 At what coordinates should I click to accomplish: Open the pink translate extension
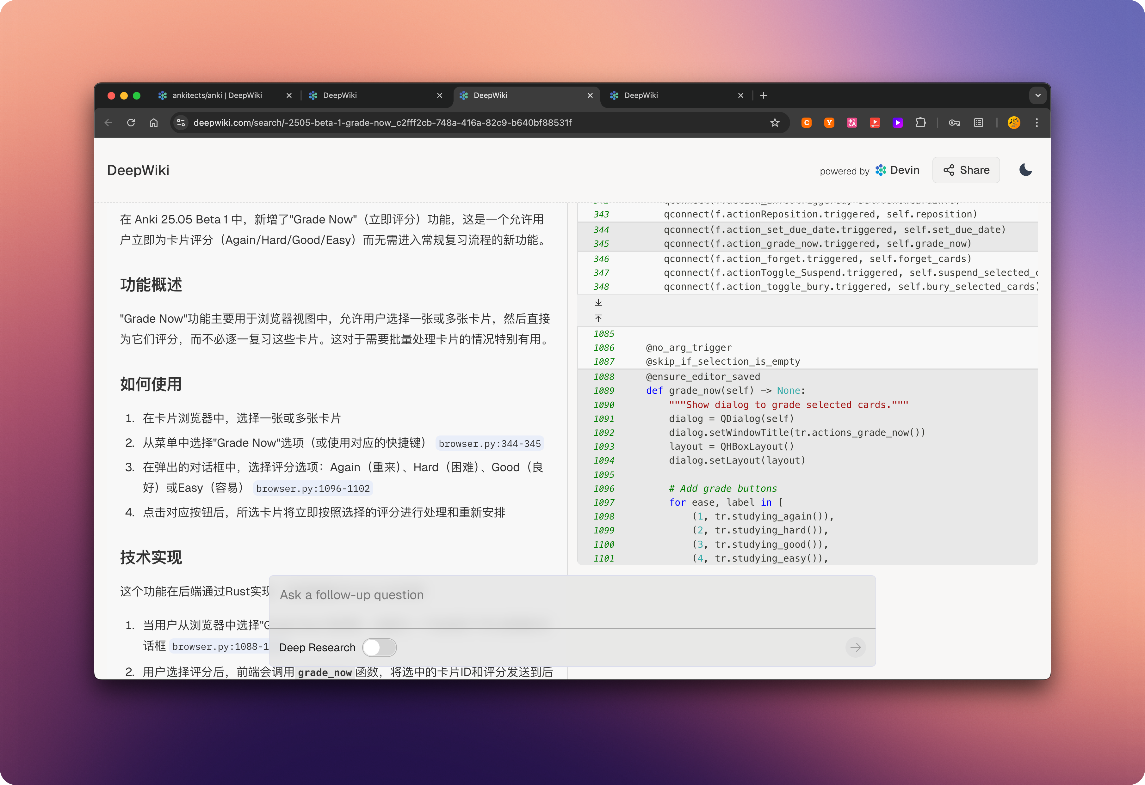click(x=852, y=123)
